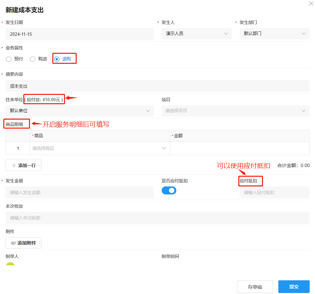Click the paperclip icon on 添加附件
Viewport: 315px width, 294px height.
click(x=13, y=243)
